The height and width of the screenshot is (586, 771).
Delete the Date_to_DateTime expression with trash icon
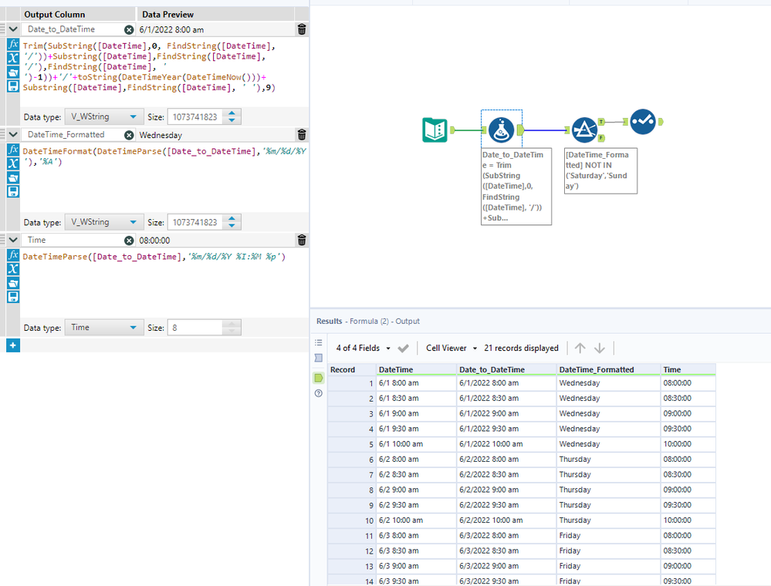[301, 29]
